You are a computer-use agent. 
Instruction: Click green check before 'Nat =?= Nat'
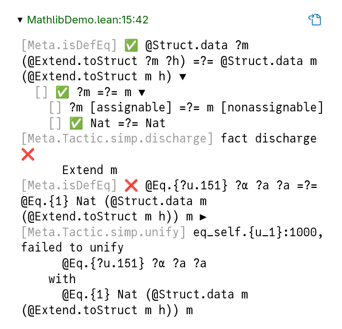(77, 123)
